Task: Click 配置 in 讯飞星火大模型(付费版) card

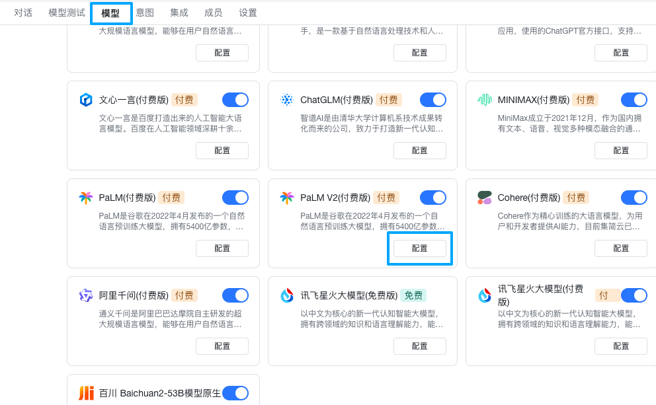Action: tap(621, 346)
